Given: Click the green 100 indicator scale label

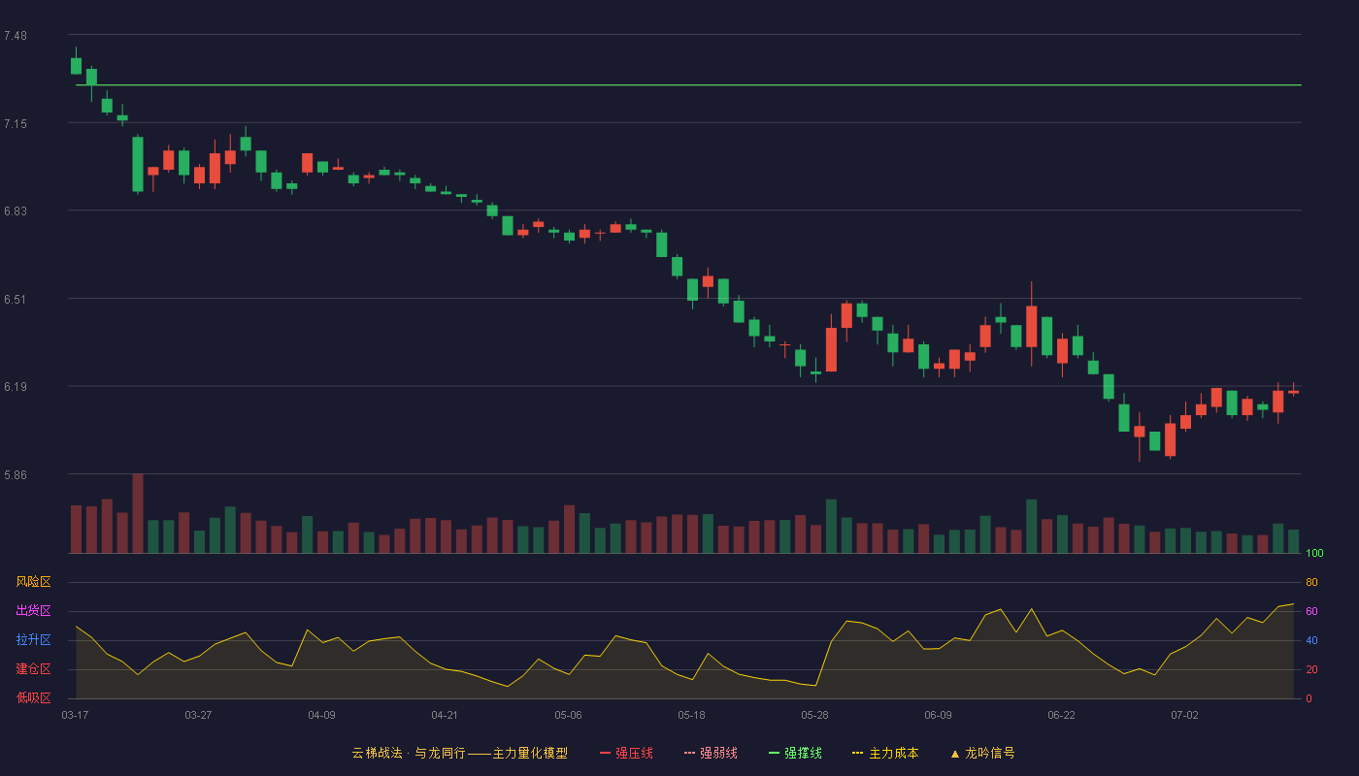Looking at the screenshot, I should click(x=1314, y=554).
